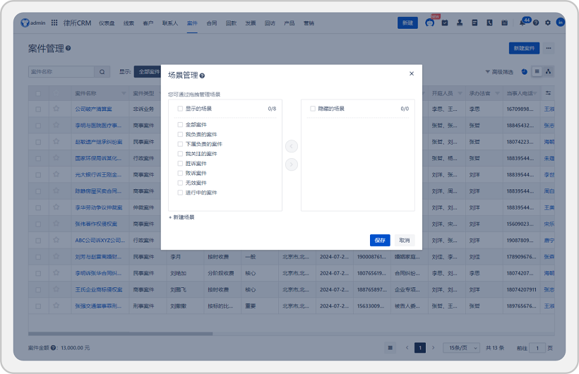
Task: Click the horizontal table scrollbar
Action: tap(120, 334)
